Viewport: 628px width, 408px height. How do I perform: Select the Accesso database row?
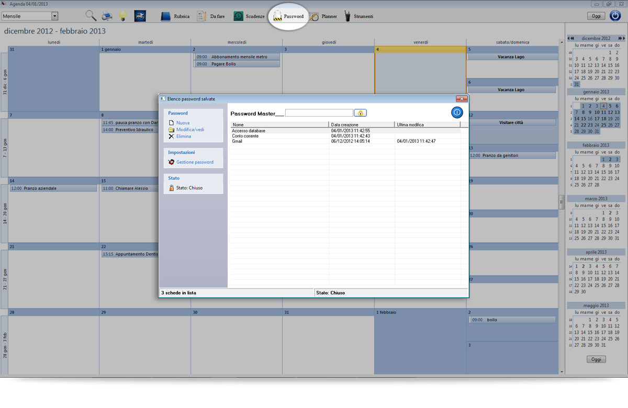(x=346, y=131)
